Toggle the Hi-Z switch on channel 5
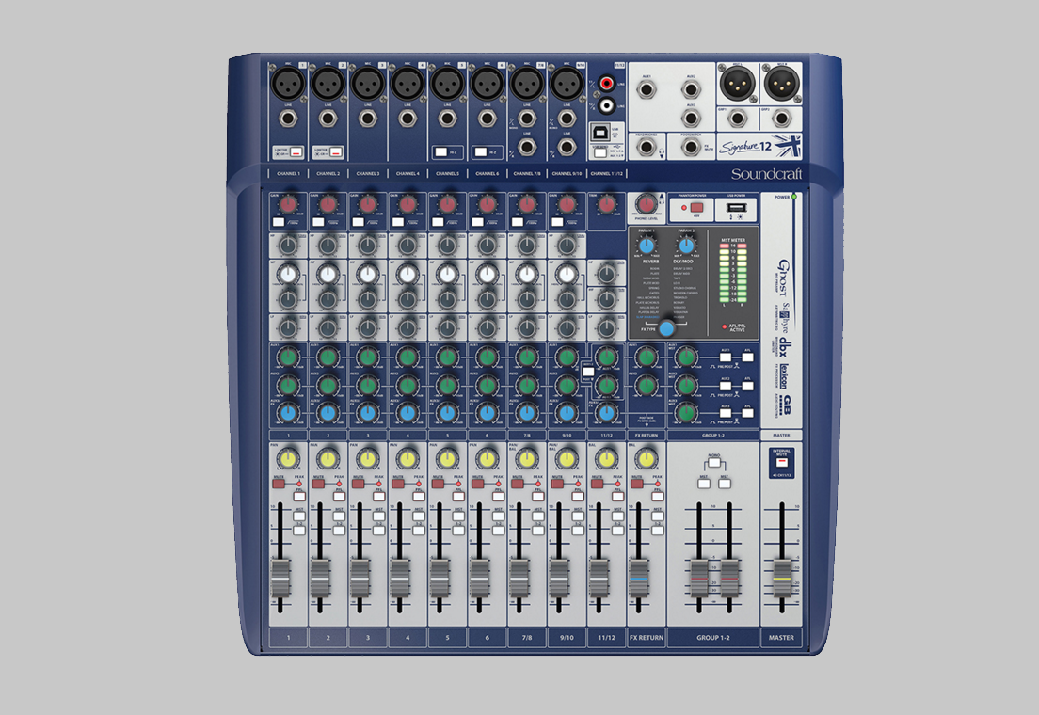The width and height of the screenshot is (1039, 715). tap(442, 151)
